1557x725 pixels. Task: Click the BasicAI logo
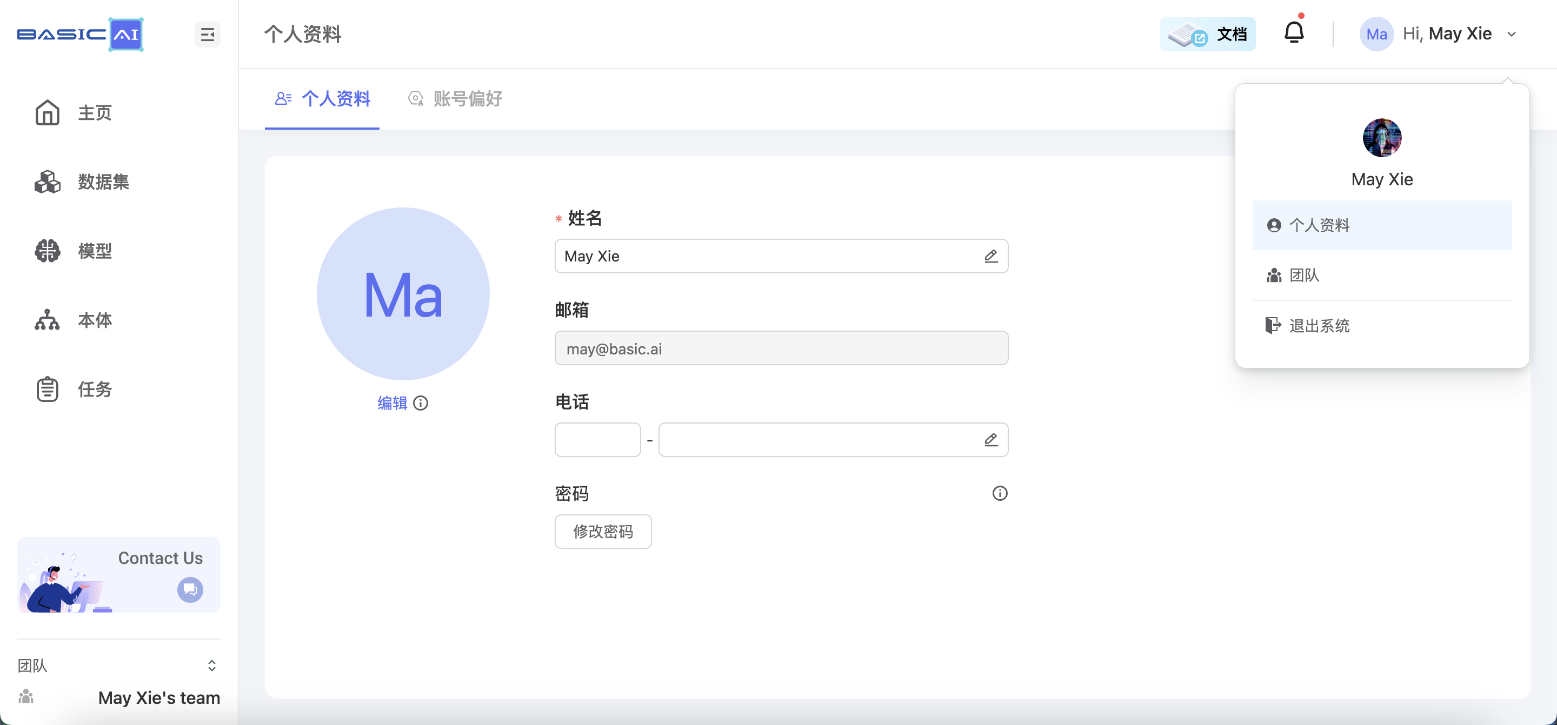click(80, 35)
